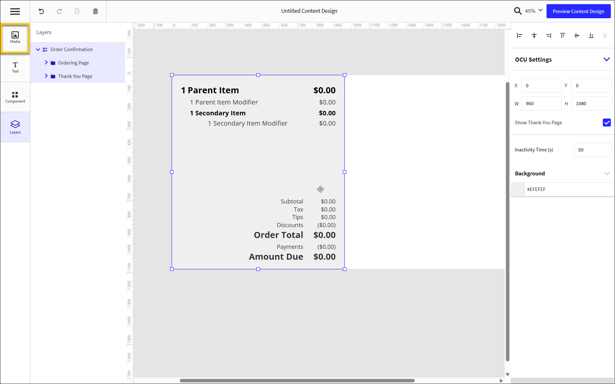Click the Order Confirmation list icon
This screenshot has height=384, width=615.
(45, 50)
